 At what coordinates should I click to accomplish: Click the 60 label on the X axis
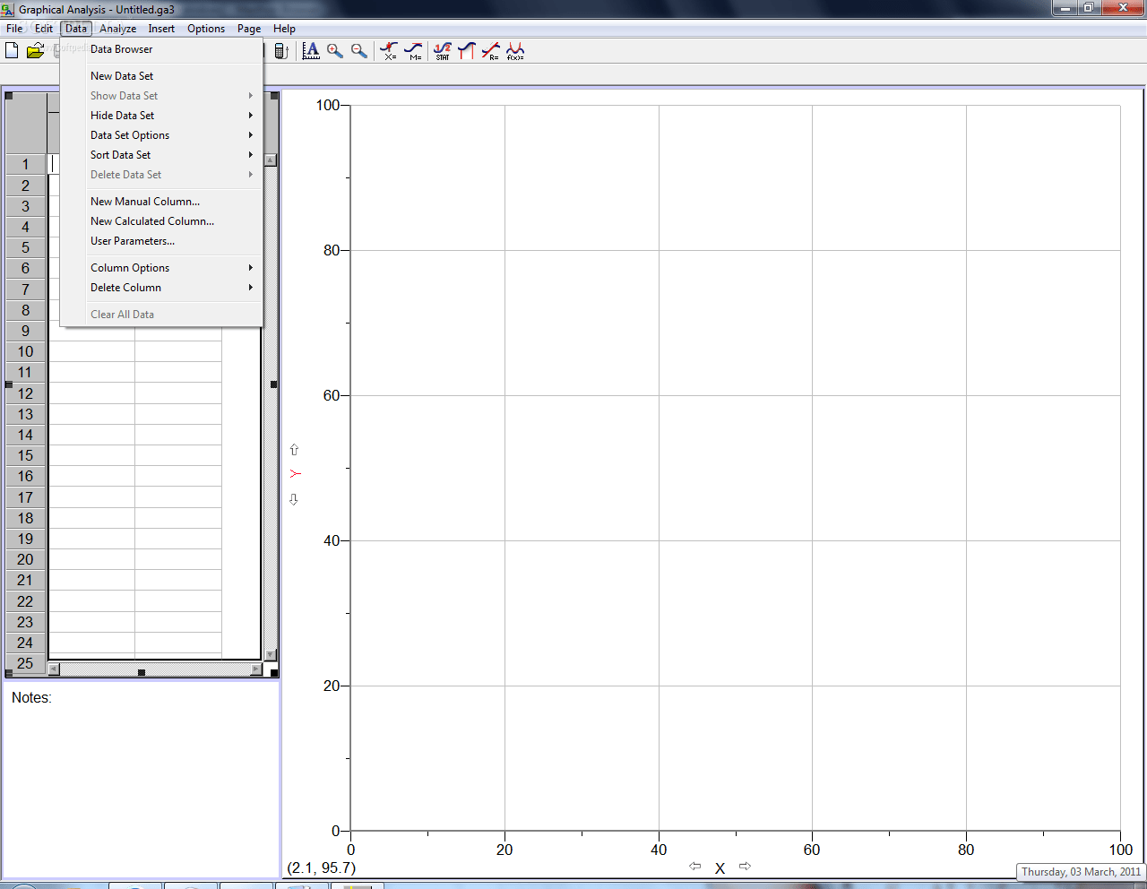click(x=812, y=850)
